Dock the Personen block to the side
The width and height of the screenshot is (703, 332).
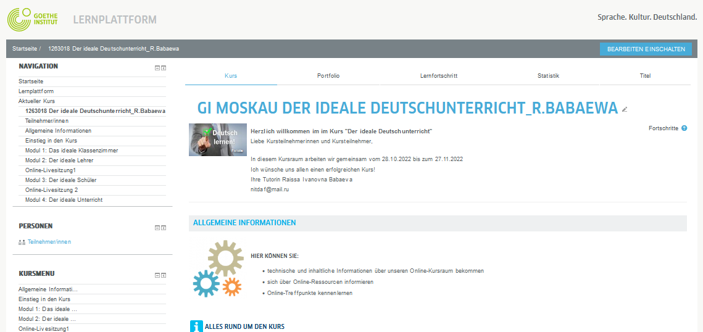tap(164, 228)
